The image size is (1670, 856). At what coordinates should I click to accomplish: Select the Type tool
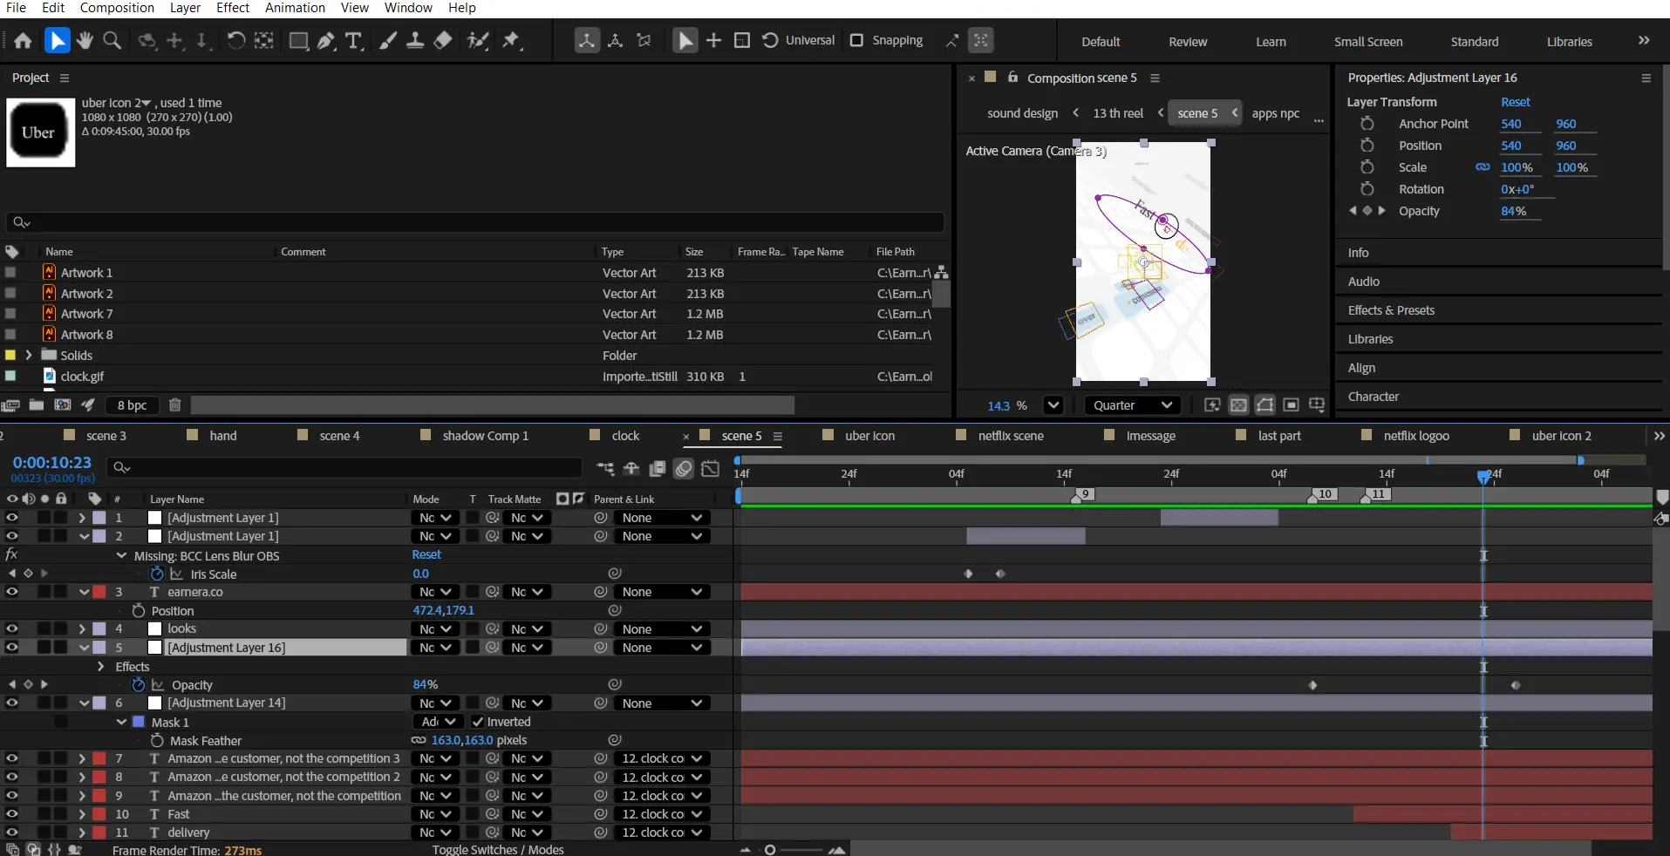[x=353, y=41]
